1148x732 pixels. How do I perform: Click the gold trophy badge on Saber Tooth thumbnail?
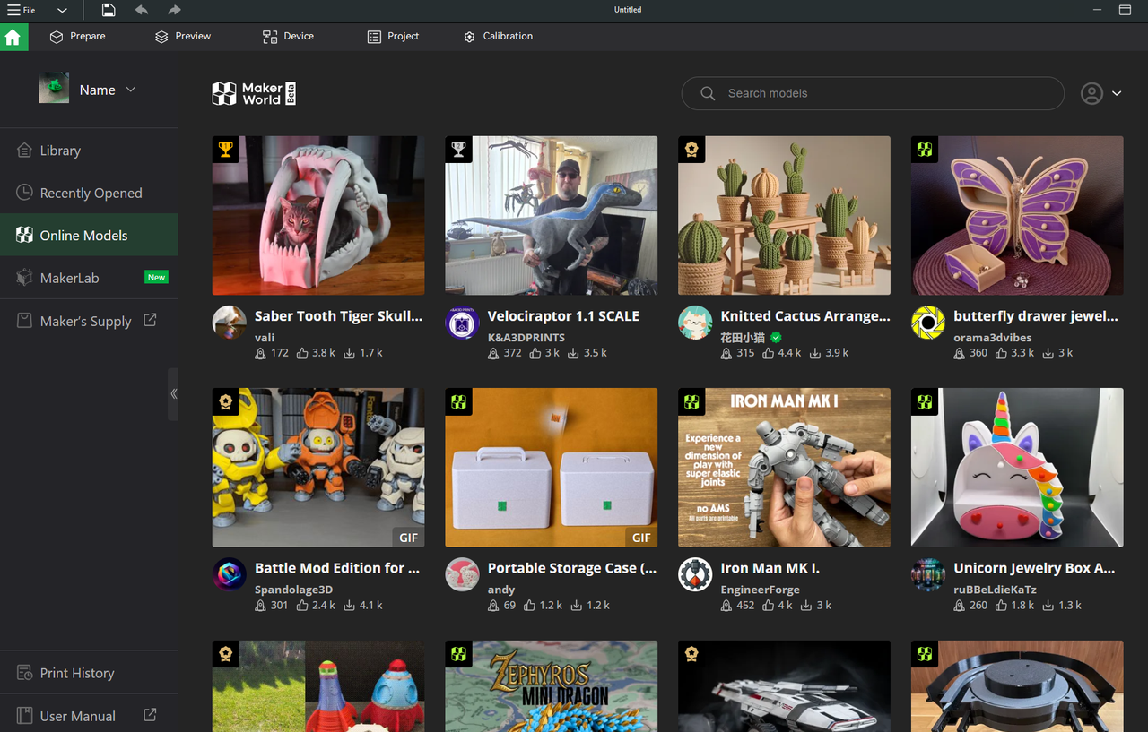click(x=225, y=150)
